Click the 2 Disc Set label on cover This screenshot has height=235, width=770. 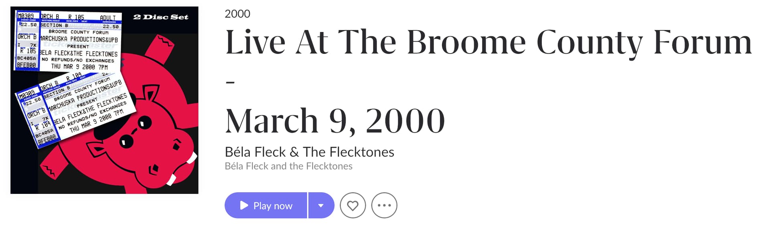(160, 17)
